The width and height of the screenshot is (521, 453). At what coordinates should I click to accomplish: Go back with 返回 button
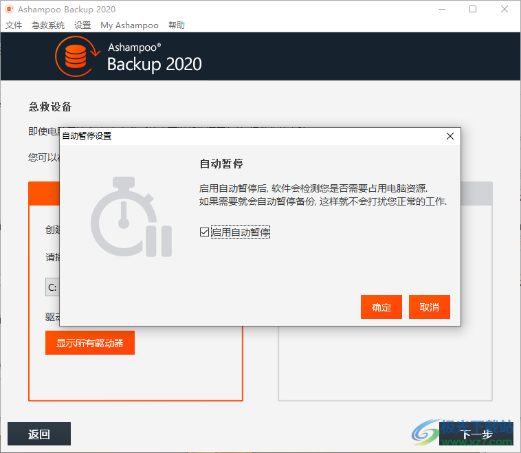click(x=39, y=434)
